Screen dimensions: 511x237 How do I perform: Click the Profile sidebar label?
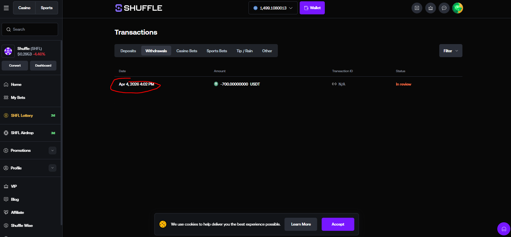16,168
